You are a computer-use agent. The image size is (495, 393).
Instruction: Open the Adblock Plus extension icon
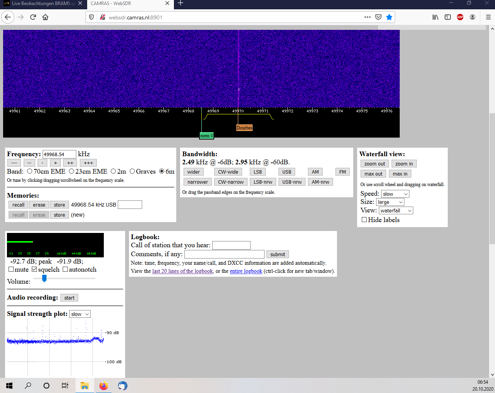click(x=460, y=17)
